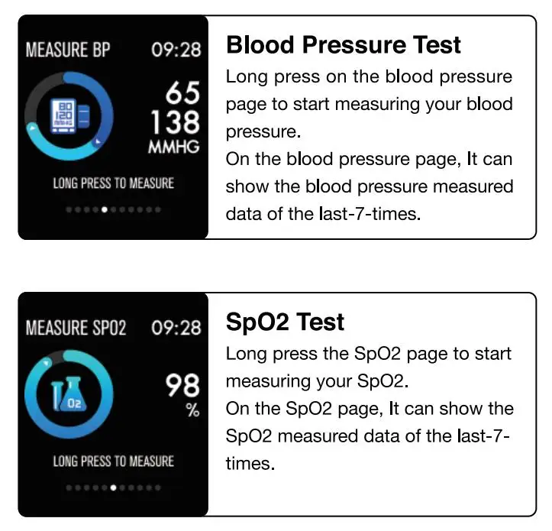This screenshot has width=552, height=531.
Task: Select the teal progress ring around SpO2 icon
Action: pos(69,394)
